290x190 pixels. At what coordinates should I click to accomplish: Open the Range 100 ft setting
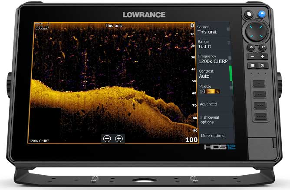(x=213, y=44)
